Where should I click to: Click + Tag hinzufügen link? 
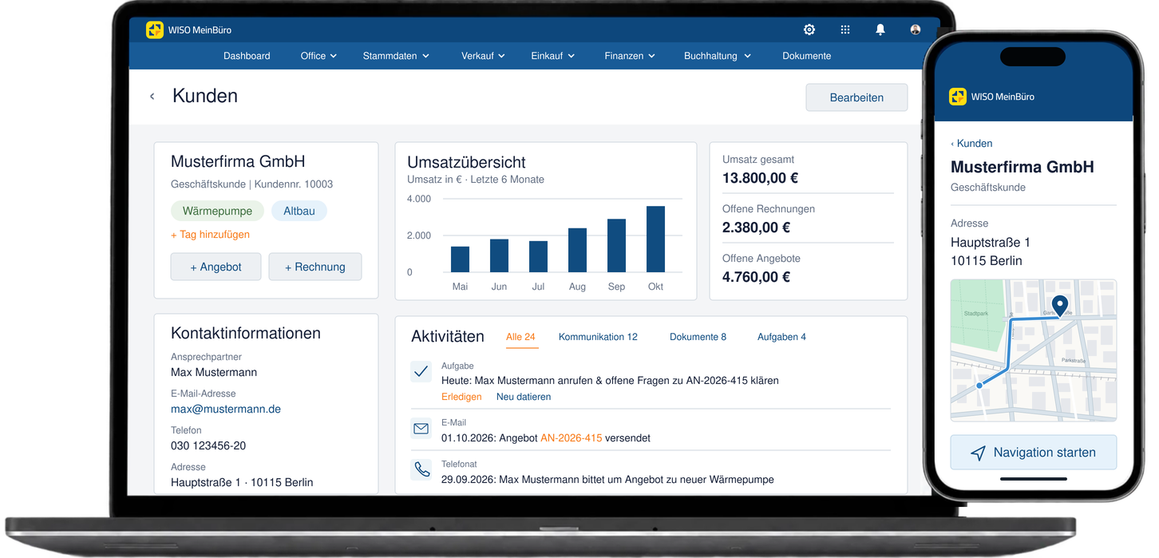click(x=210, y=235)
